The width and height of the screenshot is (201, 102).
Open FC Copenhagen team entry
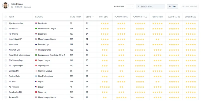coord(16,66)
